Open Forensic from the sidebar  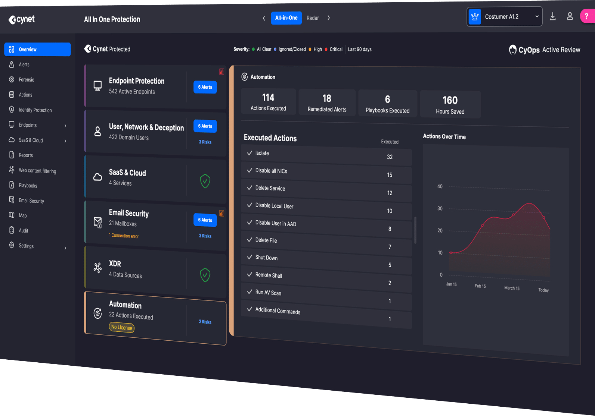click(x=26, y=80)
